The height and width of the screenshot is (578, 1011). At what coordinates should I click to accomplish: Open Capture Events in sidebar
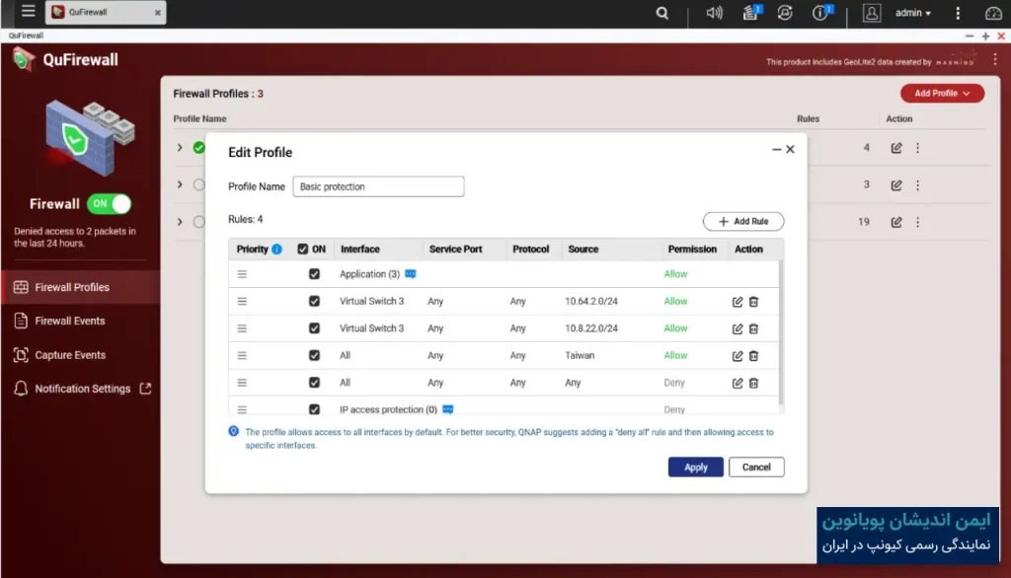click(x=81, y=355)
